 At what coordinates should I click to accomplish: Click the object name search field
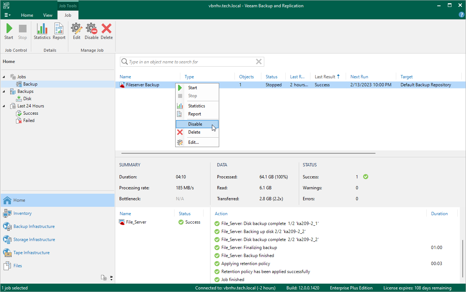pyautogui.click(x=192, y=62)
